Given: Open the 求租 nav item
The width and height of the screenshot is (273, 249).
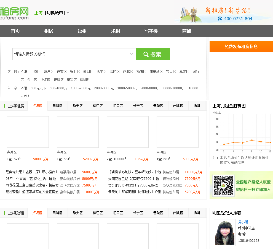Looking at the screenshot, I should pos(116,31).
